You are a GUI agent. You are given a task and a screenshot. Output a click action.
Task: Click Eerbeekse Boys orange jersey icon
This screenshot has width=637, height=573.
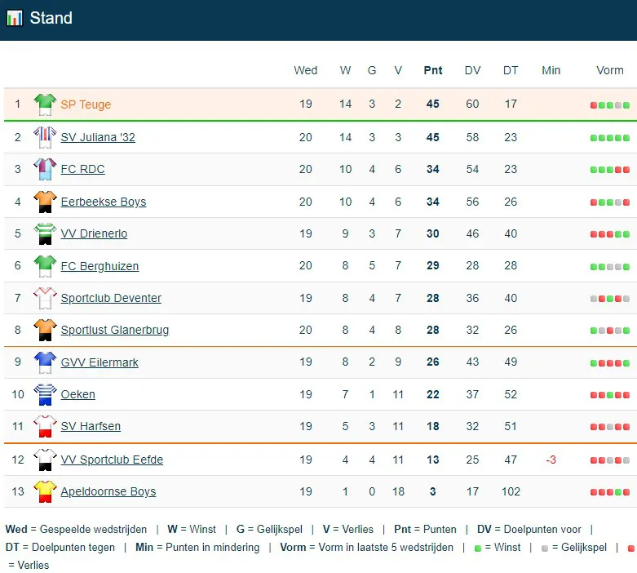tap(45, 202)
